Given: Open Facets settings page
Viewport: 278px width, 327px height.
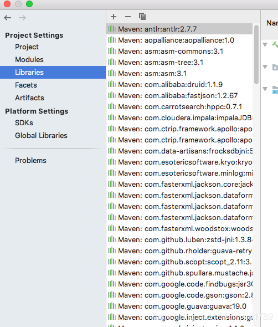Looking at the screenshot, I should coord(26,85).
